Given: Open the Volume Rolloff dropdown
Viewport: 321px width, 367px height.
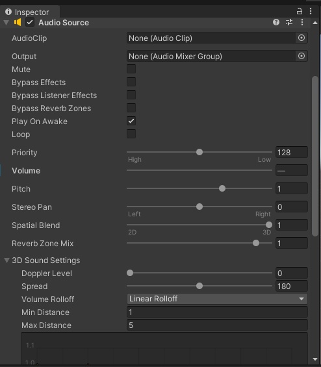Looking at the screenshot, I should (217, 299).
